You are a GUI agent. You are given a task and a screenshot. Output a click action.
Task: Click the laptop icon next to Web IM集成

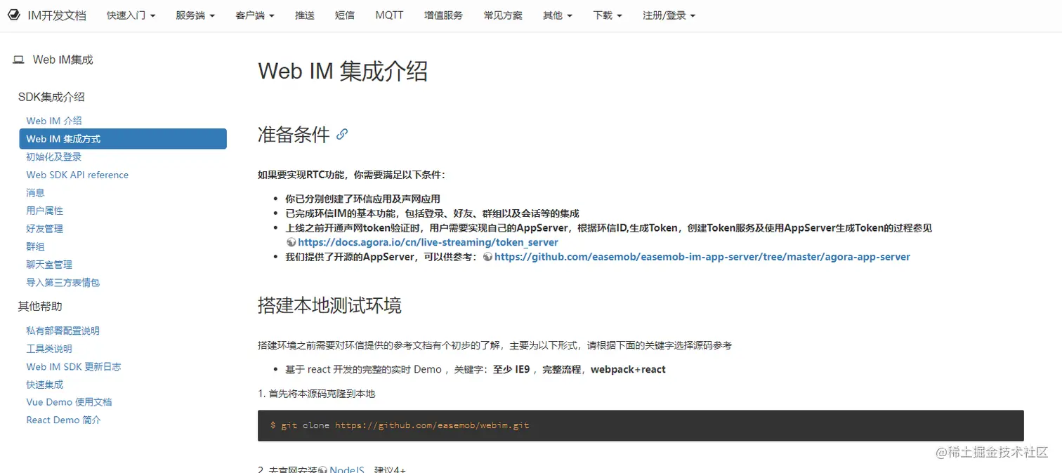[x=18, y=60]
